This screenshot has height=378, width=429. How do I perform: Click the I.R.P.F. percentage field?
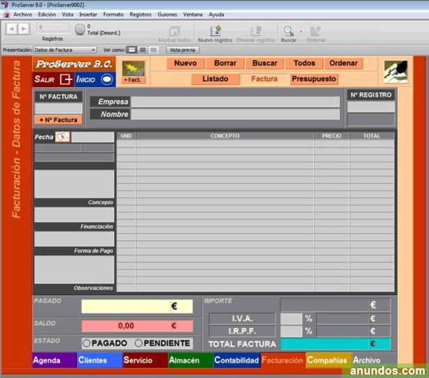point(292,331)
